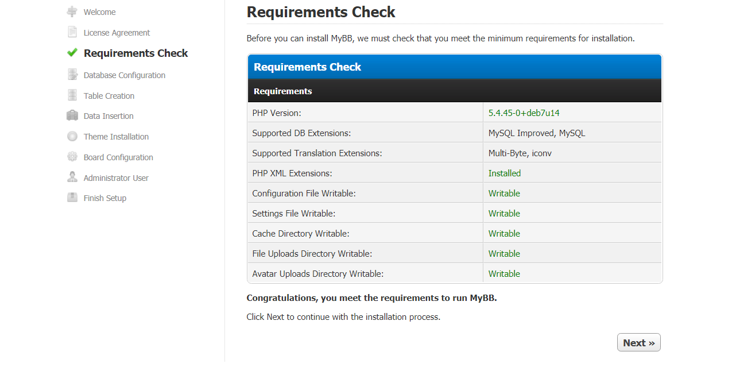Screen dimensions: 732x371
Task: Click the blue Requirements Check table header
Action: point(454,67)
